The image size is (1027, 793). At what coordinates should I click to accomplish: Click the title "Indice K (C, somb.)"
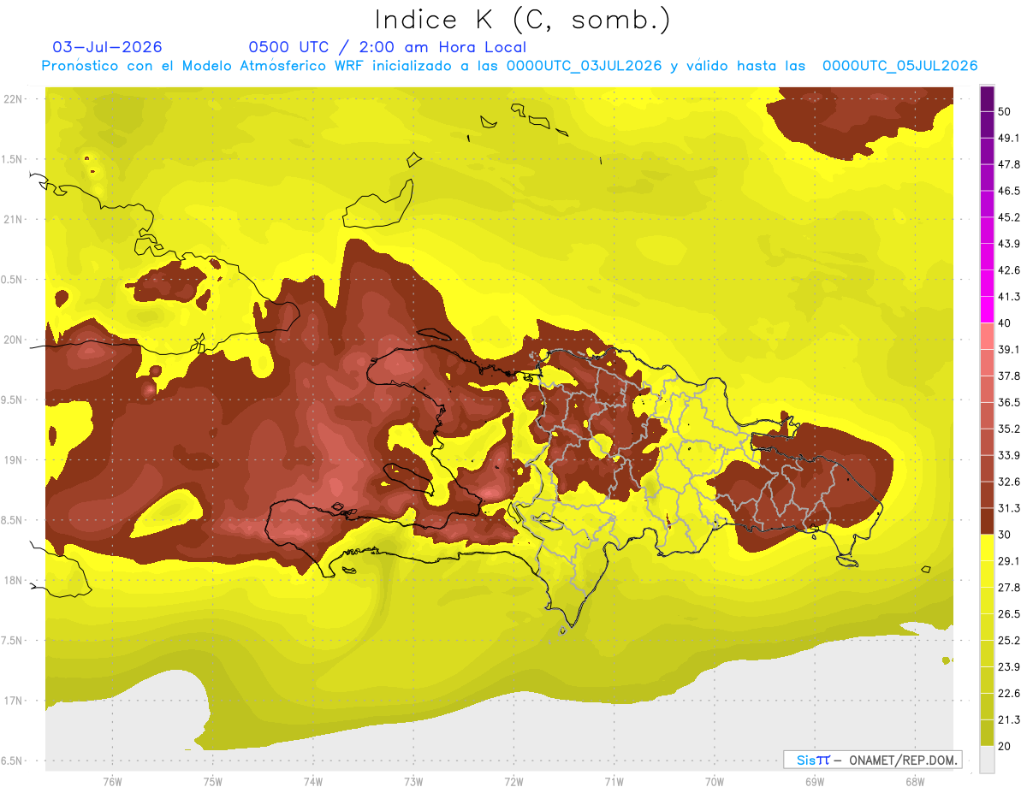522,20
